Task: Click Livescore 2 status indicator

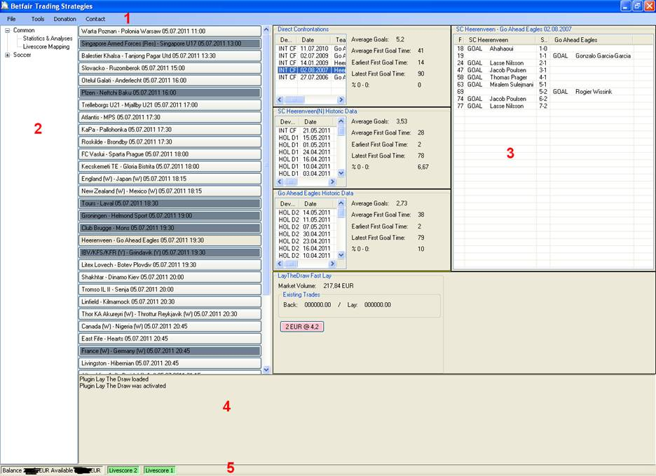Action: [123, 470]
